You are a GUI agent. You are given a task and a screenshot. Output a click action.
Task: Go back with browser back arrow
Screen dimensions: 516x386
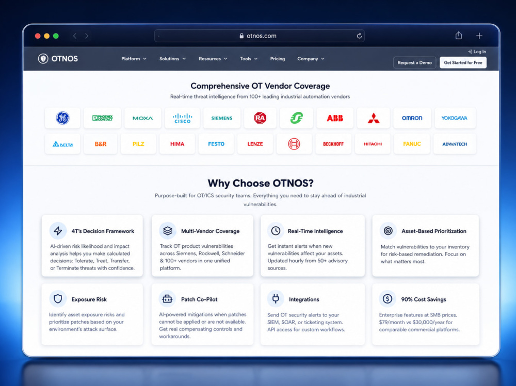pyautogui.click(x=75, y=36)
